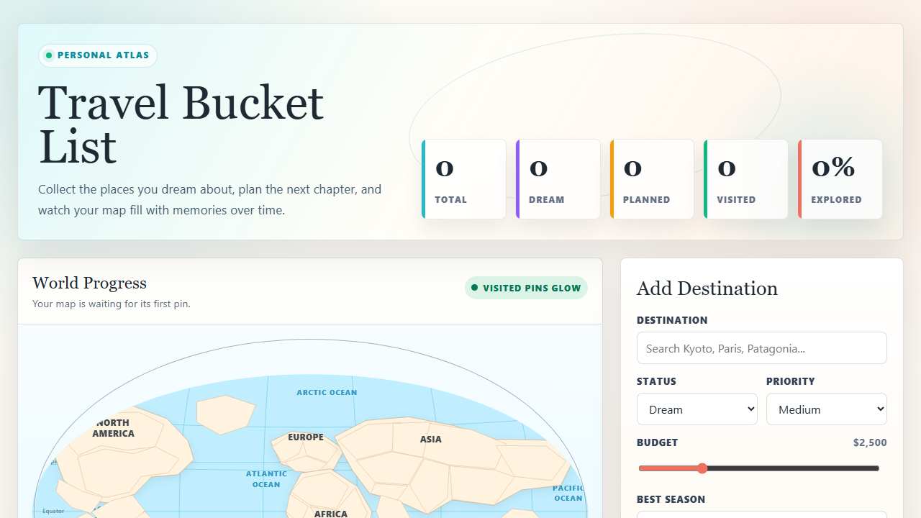Click the Greenland landmass on map

click(x=225, y=414)
